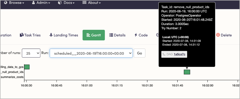
Task: Click the globe icon next to Browse
Action: [x=6, y=3]
